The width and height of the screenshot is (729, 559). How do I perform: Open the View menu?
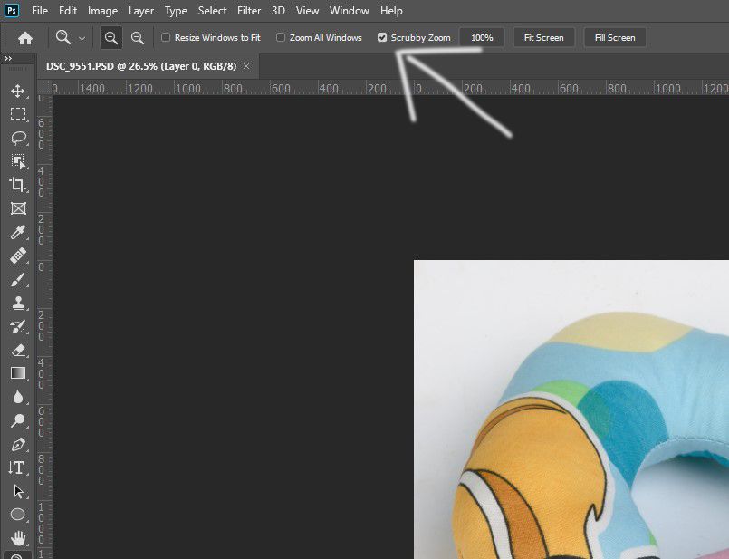click(x=307, y=10)
